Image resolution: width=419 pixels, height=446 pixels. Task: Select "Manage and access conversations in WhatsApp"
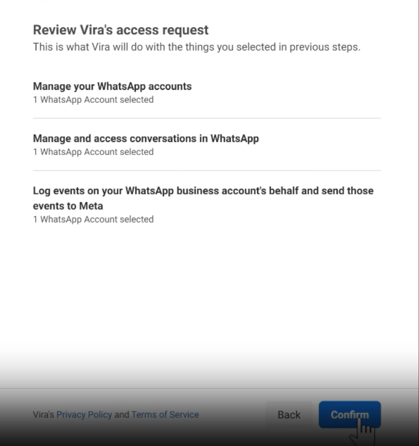click(x=146, y=138)
